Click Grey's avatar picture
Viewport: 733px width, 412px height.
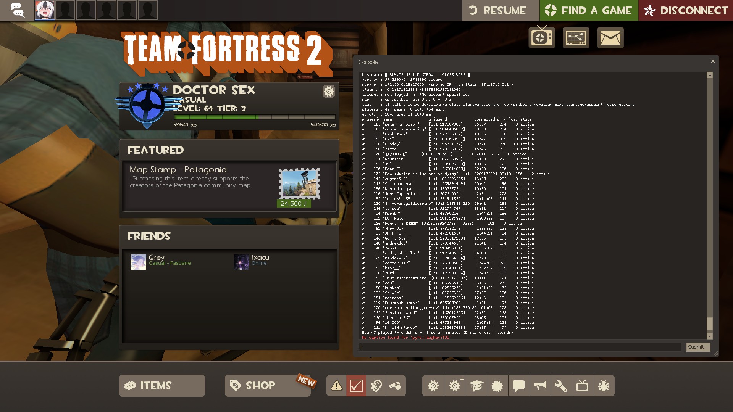click(138, 262)
